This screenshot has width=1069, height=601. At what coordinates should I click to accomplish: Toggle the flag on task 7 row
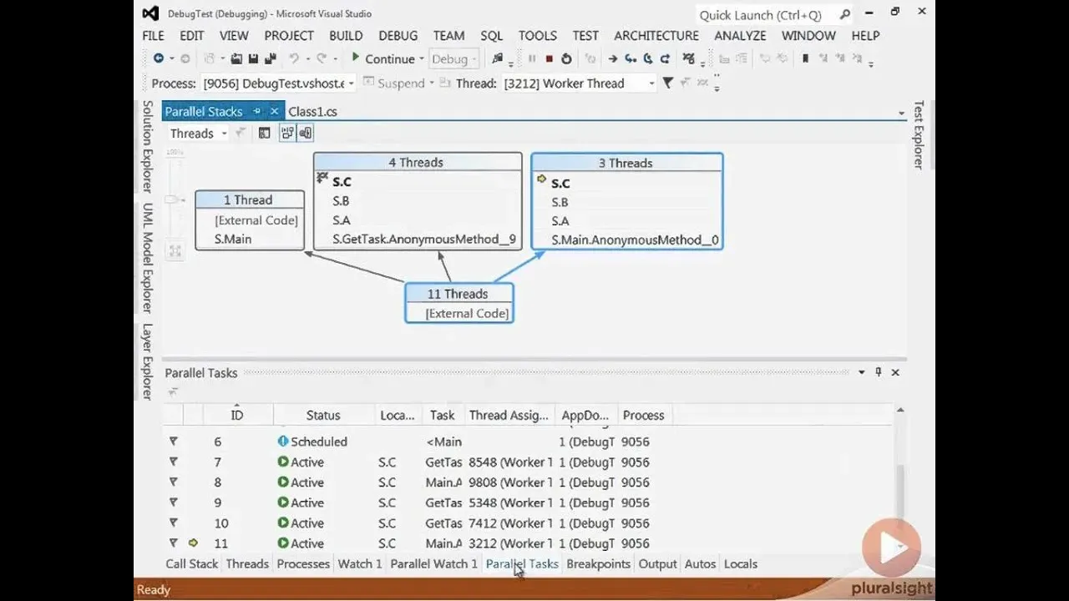174,462
